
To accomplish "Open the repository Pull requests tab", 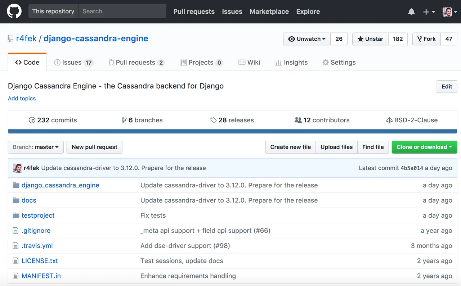I will point(136,62).
